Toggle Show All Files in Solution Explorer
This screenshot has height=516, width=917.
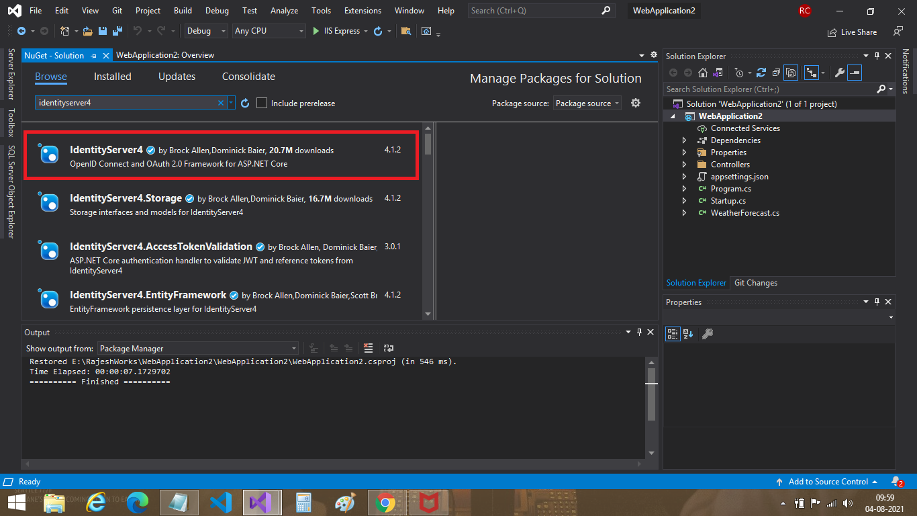(791, 73)
